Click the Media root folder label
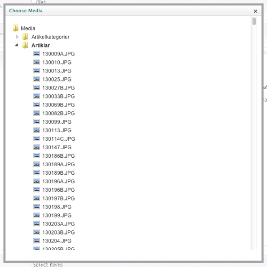The height and width of the screenshot is (267, 267). 28,28
